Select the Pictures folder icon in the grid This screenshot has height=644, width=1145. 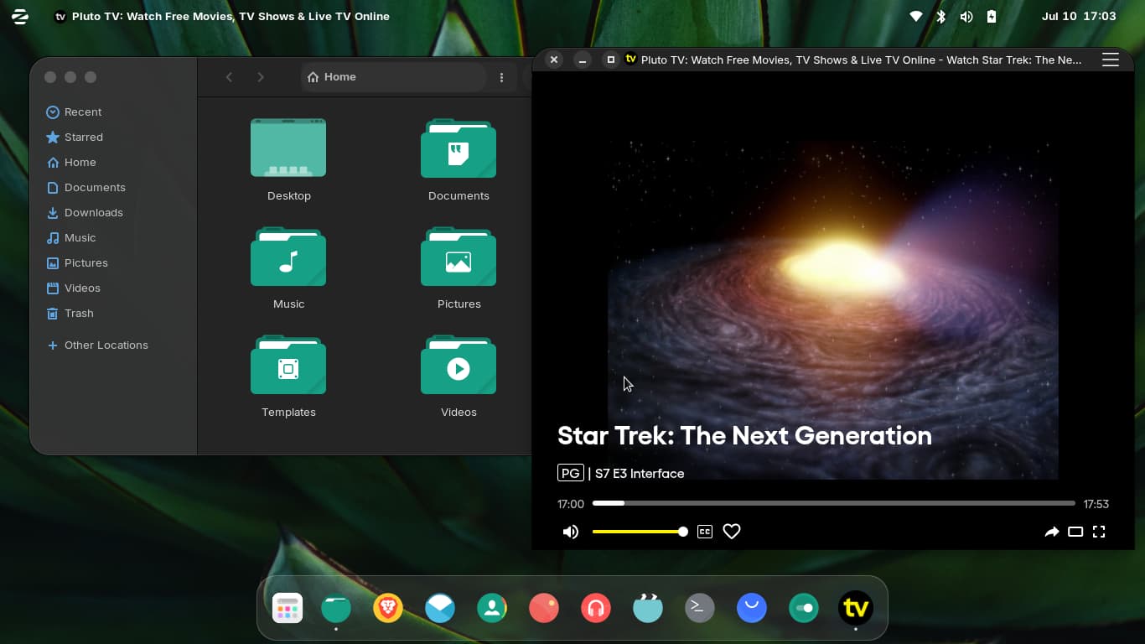click(459, 257)
